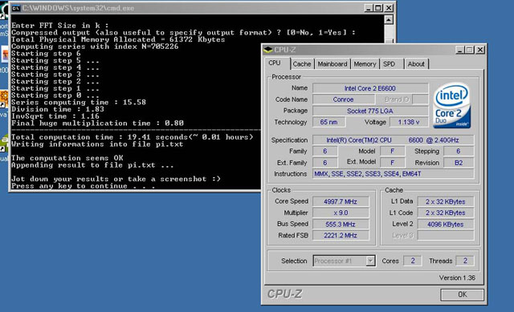
Task: Click the cmd.exe scrollbar up arrow
Action: click(x=389, y=20)
